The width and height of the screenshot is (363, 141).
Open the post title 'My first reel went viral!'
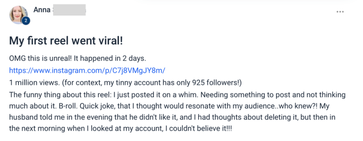(x=66, y=41)
